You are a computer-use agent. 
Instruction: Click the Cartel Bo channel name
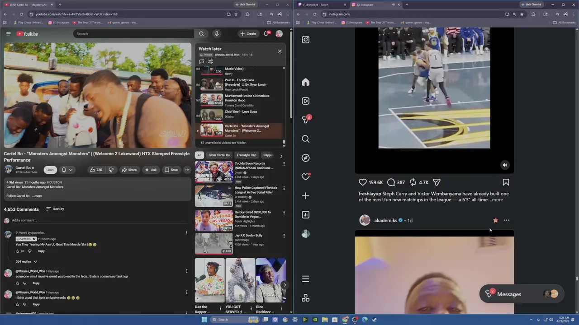pos(23,168)
